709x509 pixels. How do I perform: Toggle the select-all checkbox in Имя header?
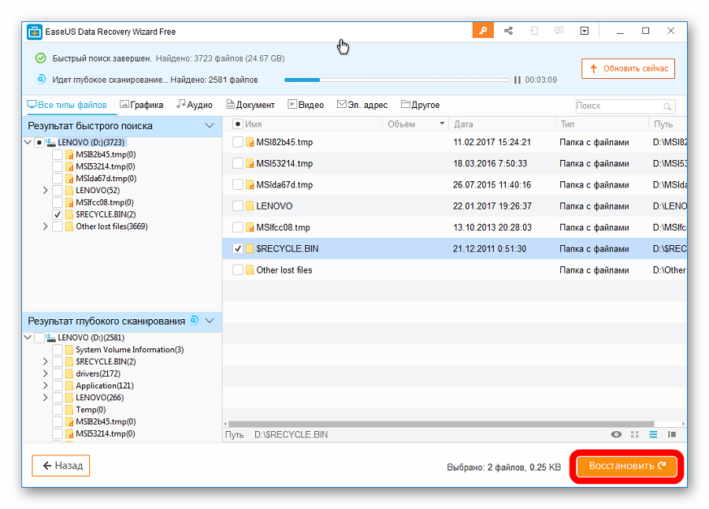coord(237,124)
